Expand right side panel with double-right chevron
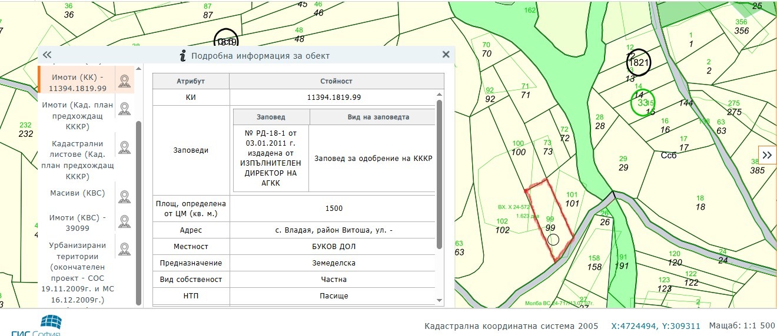 tap(767, 155)
